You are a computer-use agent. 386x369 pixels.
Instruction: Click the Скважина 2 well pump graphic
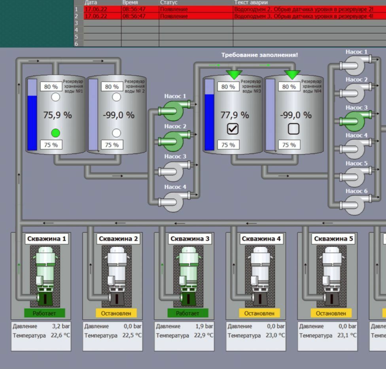click(x=117, y=276)
